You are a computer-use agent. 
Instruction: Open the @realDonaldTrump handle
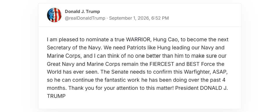(85, 18)
